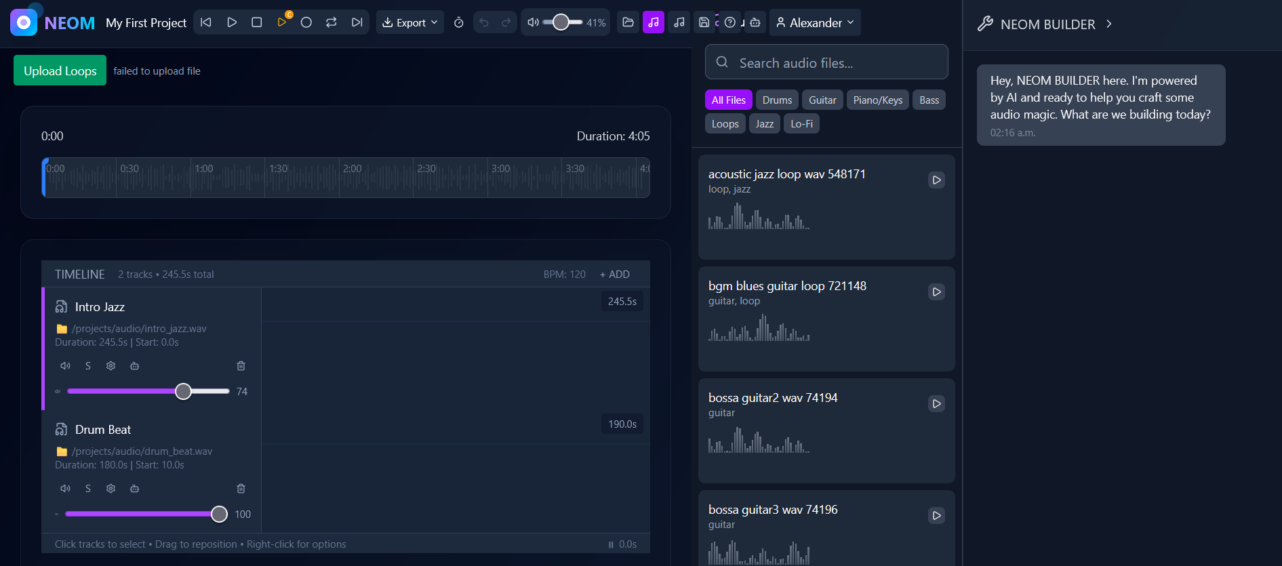
Task: Adjust the master volume slider at 41%
Action: point(563,22)
